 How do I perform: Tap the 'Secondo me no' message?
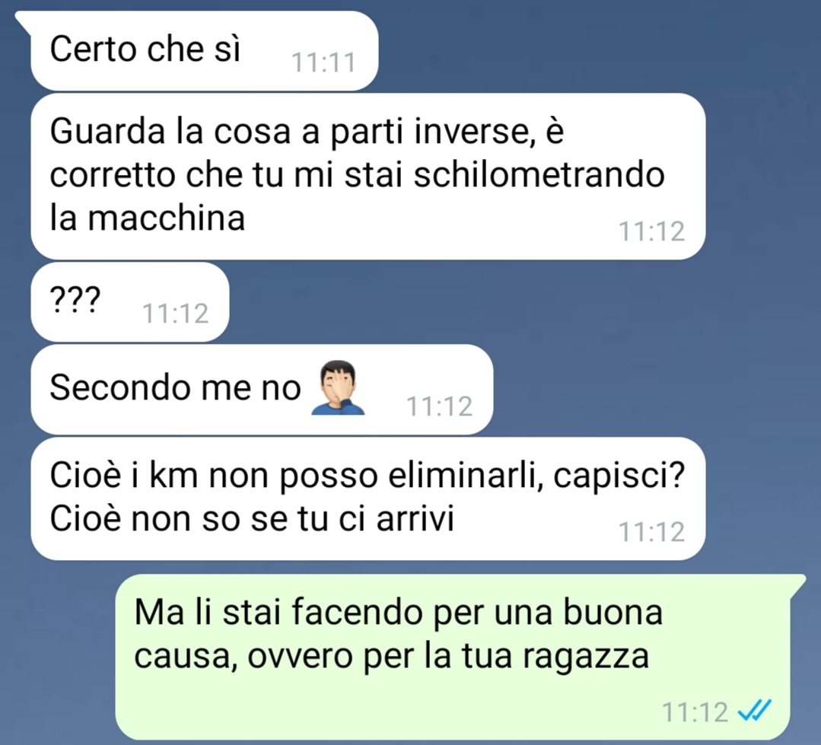[x=262, y=389]
